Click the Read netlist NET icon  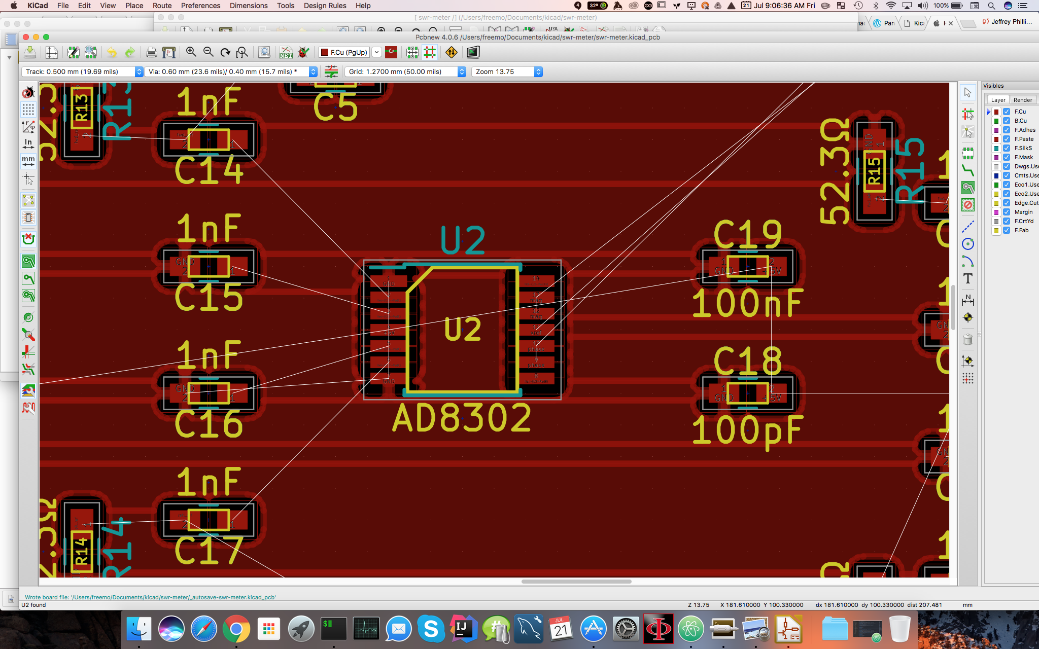click(286, 52)
